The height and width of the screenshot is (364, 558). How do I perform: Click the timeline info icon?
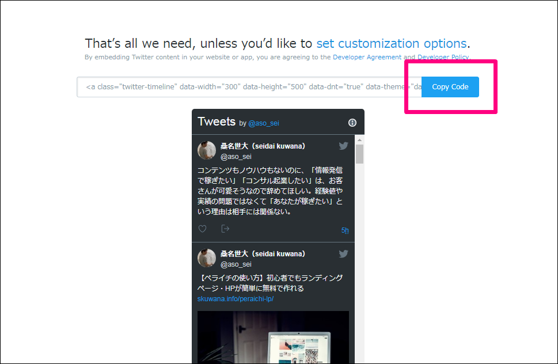pyautogui.click(x=352, y=123)
